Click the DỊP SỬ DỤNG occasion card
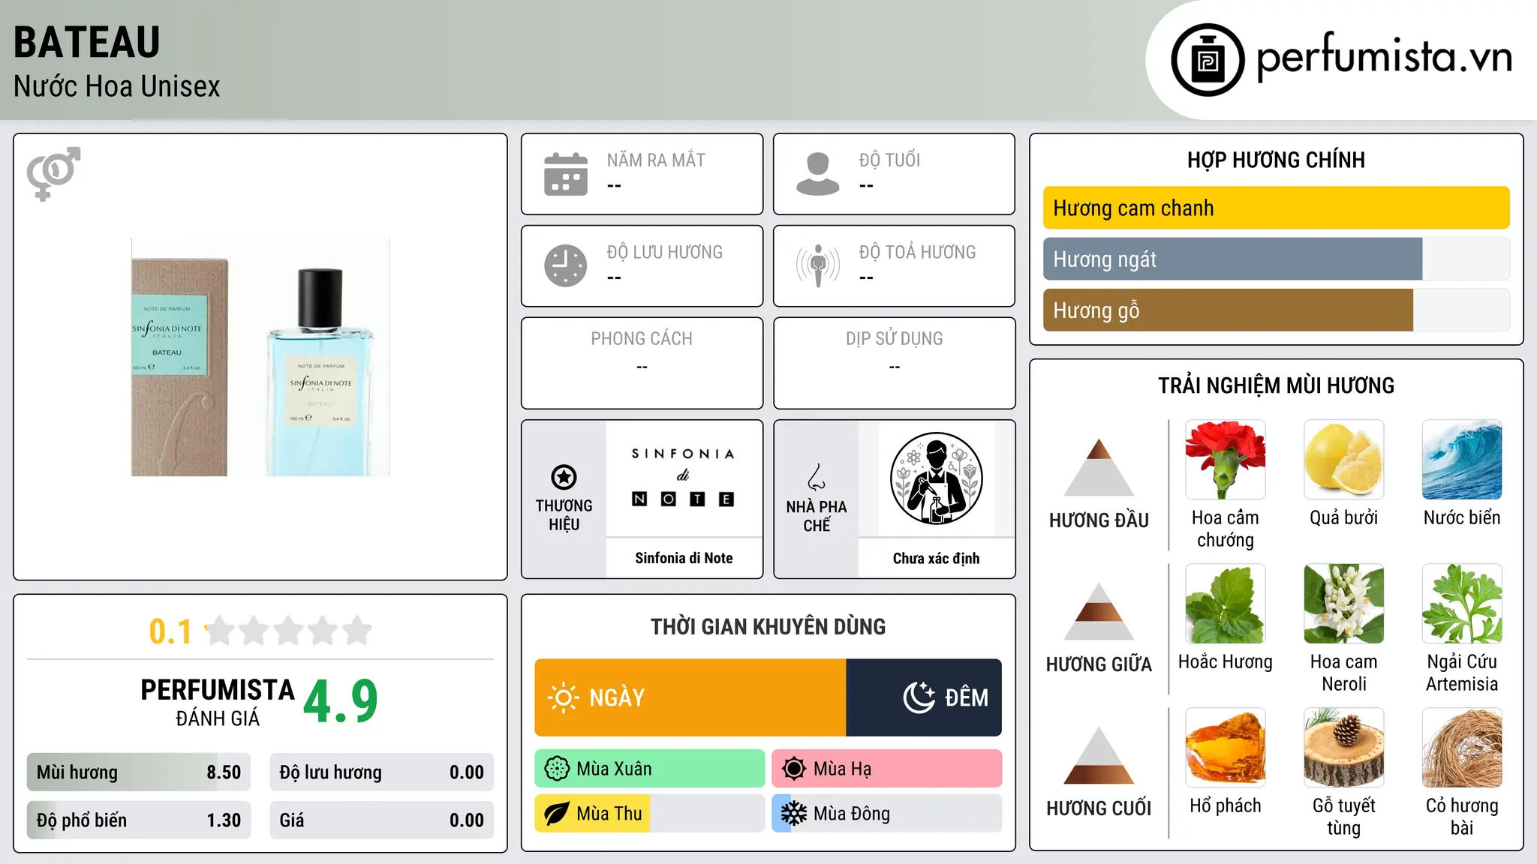The image size is (1537, 864). coord(894,363)
